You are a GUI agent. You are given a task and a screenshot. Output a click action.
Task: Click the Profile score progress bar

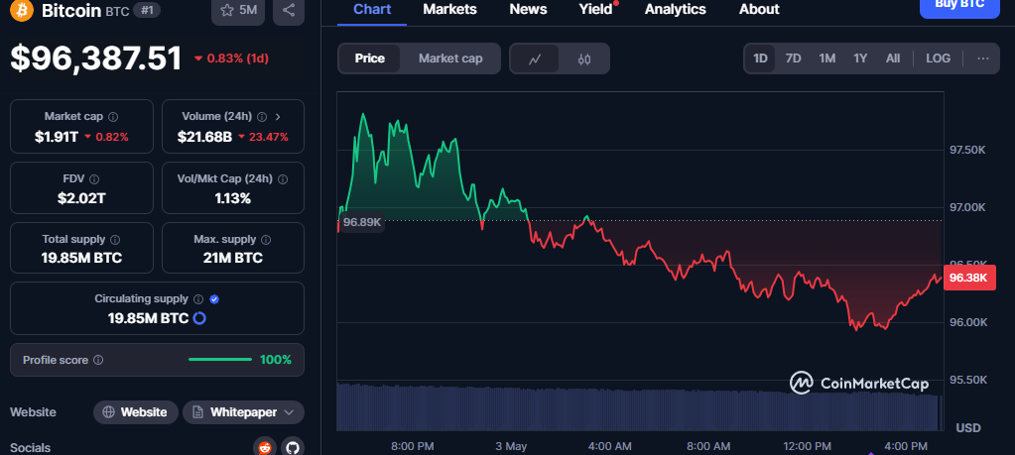(220, 360)
